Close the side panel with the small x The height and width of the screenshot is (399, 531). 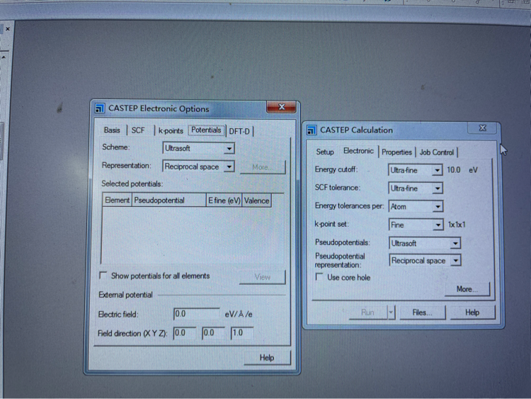pos(8,29)
